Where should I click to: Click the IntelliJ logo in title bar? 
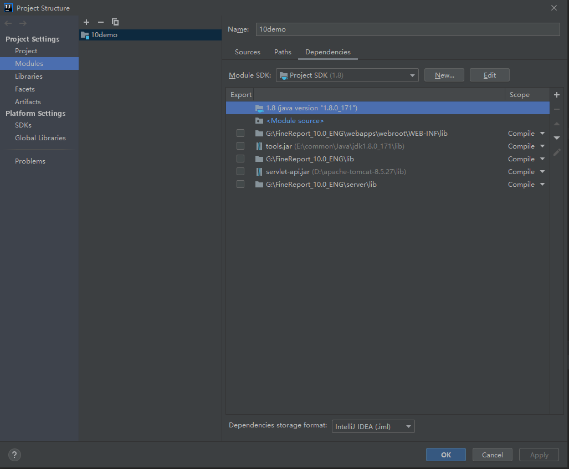pyautogui.click(x=8, y=8)
